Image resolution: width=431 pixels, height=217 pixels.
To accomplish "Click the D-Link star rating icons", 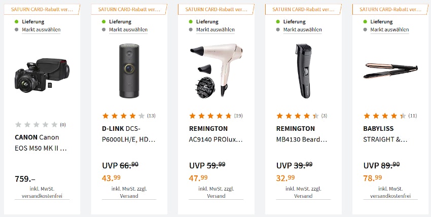I will [124, 116].
